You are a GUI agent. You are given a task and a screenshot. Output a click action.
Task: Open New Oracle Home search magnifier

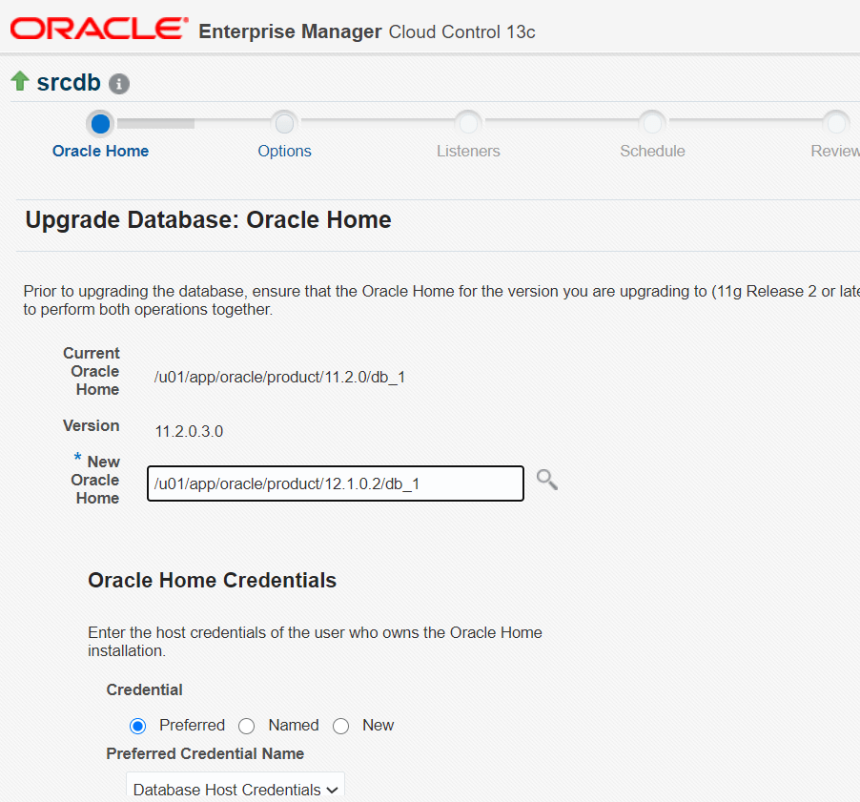[546, 480]
